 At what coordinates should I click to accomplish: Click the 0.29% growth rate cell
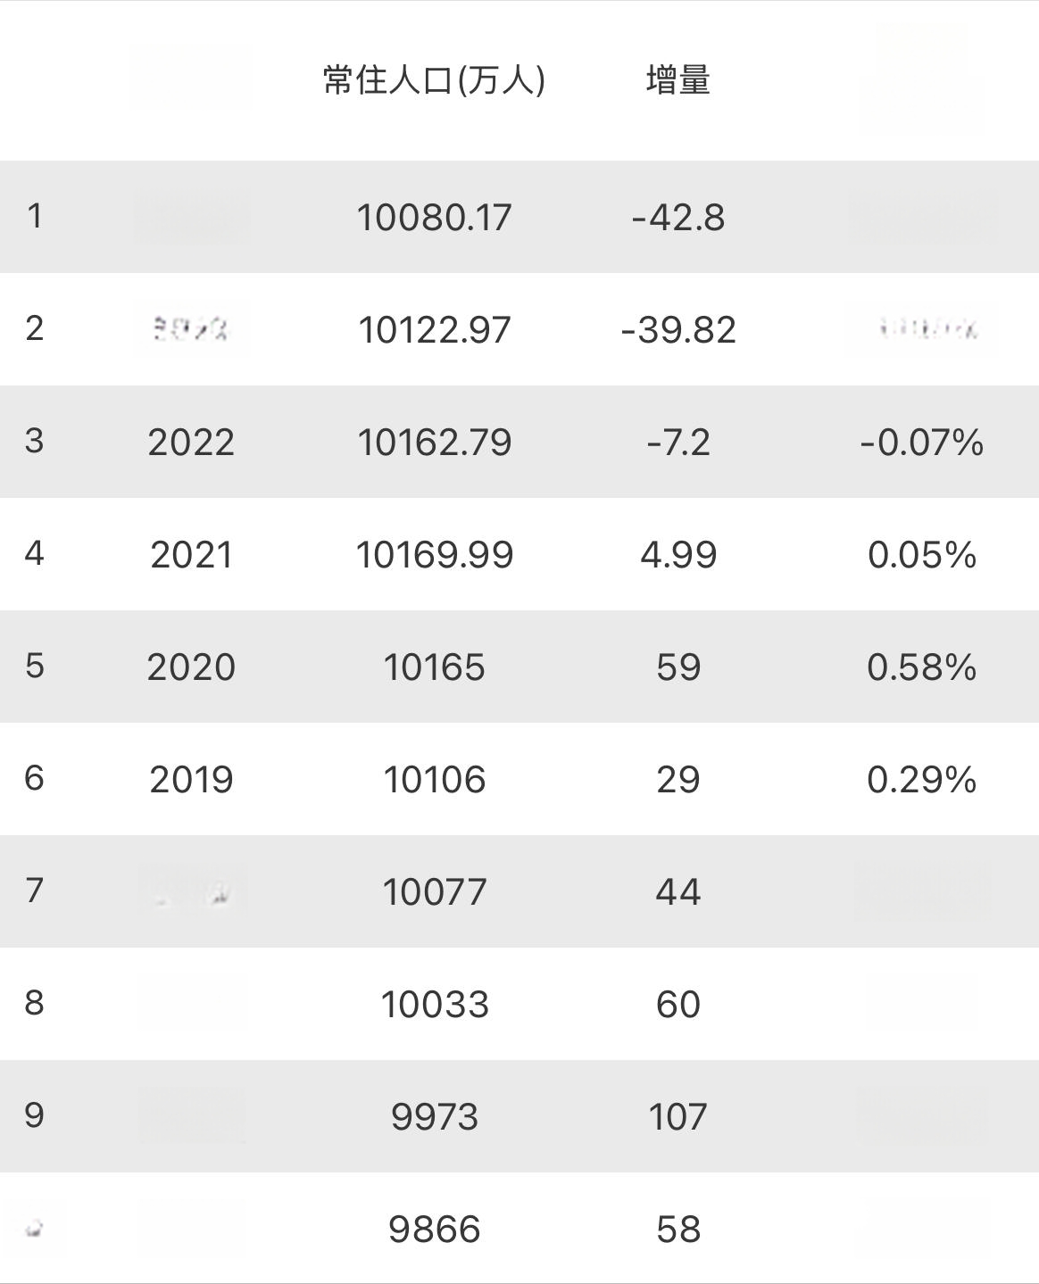[x=921, y=779]
